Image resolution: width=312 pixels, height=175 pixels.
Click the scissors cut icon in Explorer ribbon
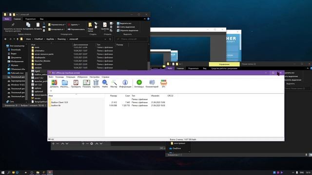[x=44, y=24]
